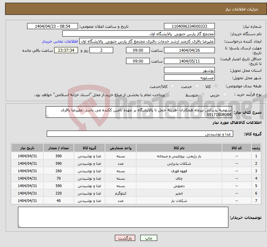267x247 pixels.
Task: Click quantity 220 in the انجیر row
Action: click(59, 194)
